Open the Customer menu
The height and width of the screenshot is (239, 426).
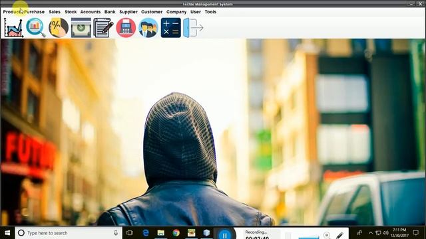point(152,12)
